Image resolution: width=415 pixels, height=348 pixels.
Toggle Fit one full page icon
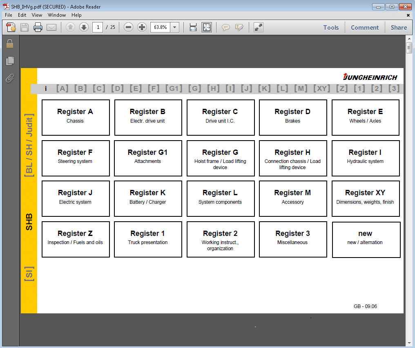point(207,27)
